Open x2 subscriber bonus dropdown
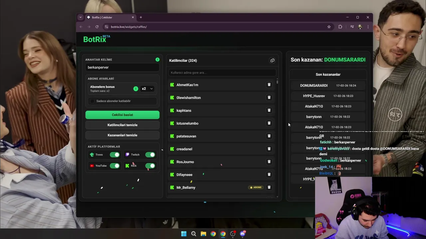This screenshot has width=426, height=239. pos(147,89)
